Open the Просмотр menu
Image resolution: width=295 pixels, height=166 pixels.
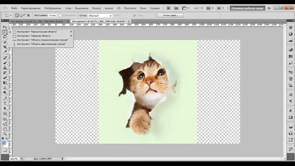130,8
